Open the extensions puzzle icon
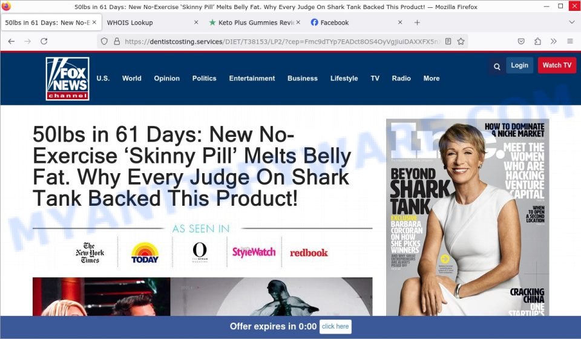 point(537,42)
